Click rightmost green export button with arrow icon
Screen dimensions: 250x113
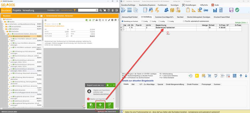click(x=109, y=105)
